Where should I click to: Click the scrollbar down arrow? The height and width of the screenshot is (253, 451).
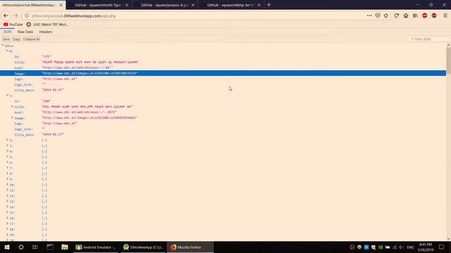pos(448,239)
